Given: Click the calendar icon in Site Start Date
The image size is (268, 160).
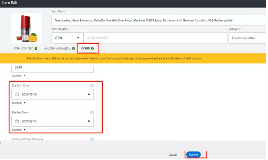Looking at the screenshot, I should coord(17,95).
